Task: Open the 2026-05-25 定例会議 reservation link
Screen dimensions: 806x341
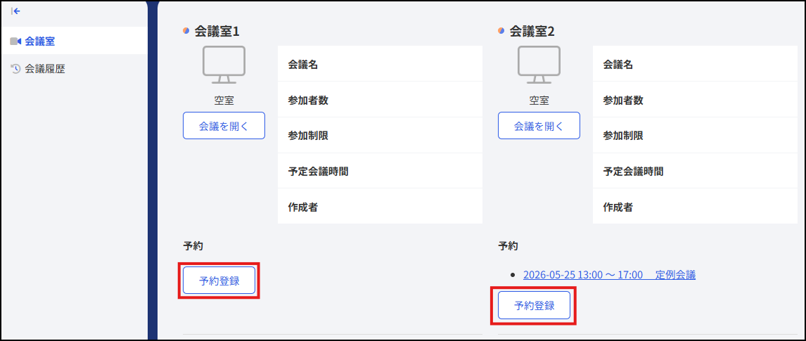Action: tap(609, 275)
